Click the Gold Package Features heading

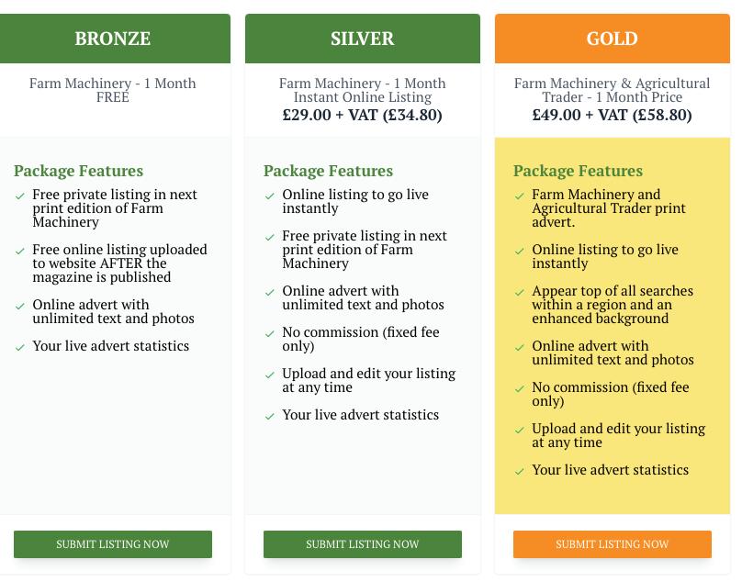click(x=578, y=171)
